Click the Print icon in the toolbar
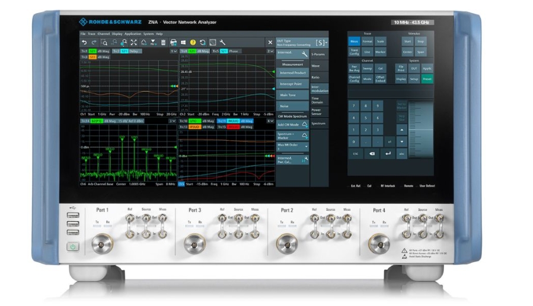Viewport: 533px width, 306px height. [174, 43]
